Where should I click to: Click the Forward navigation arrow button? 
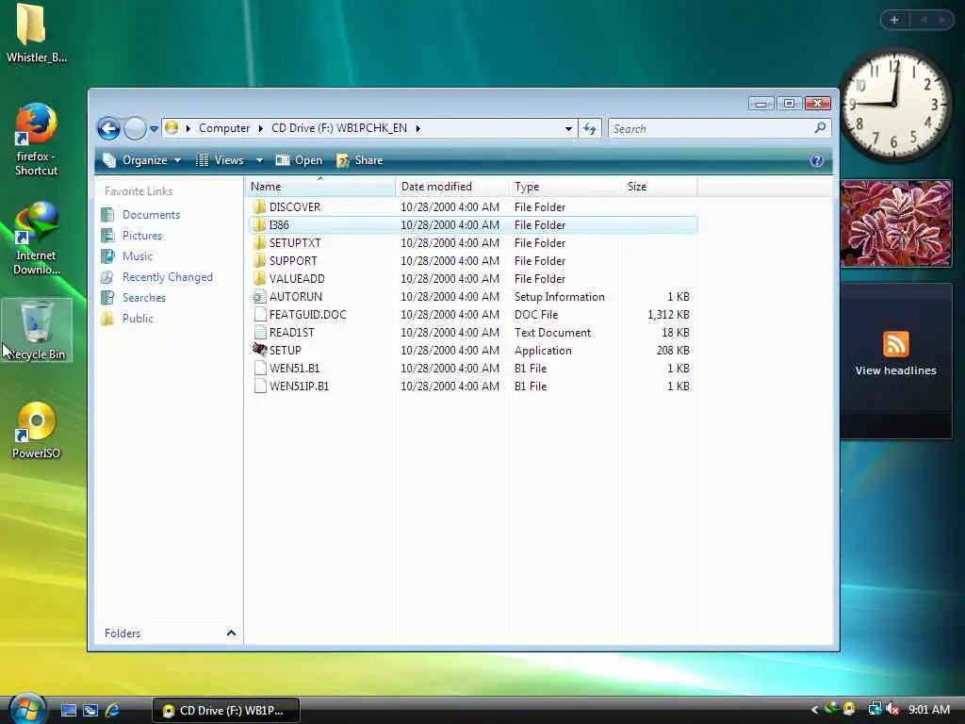[135, 128]
